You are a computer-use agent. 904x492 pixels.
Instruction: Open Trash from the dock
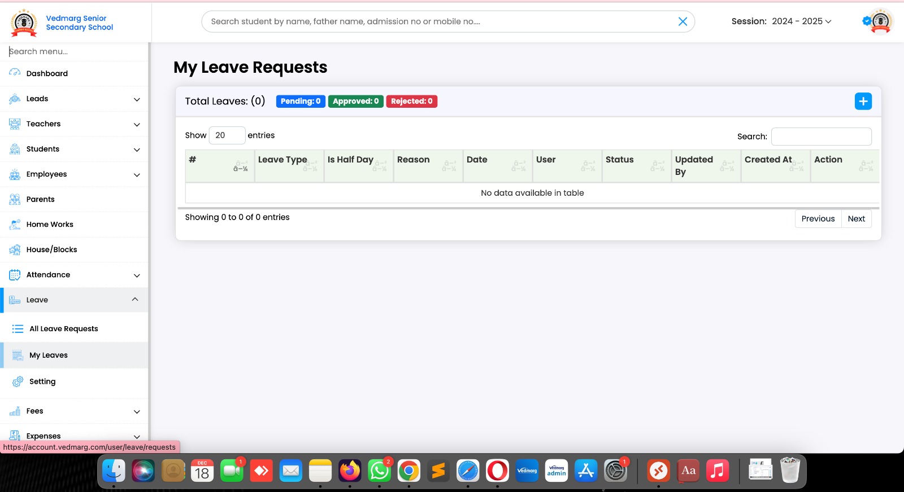point(790,471)
